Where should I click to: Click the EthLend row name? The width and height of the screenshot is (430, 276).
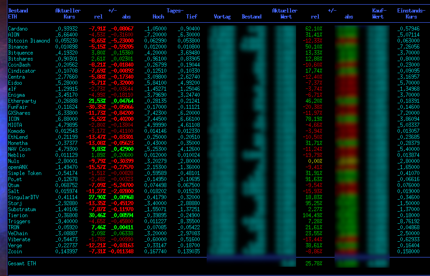point(18,138)
